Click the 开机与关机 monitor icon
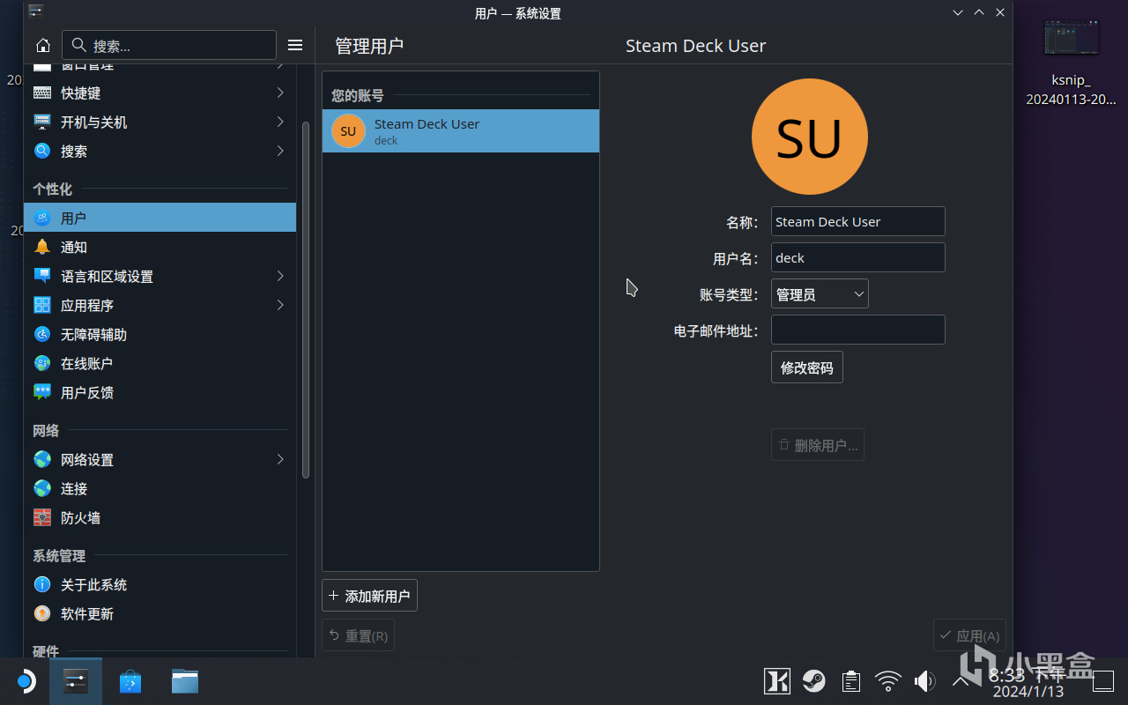This screenshot has width=1128, height=705. [42, 122]
